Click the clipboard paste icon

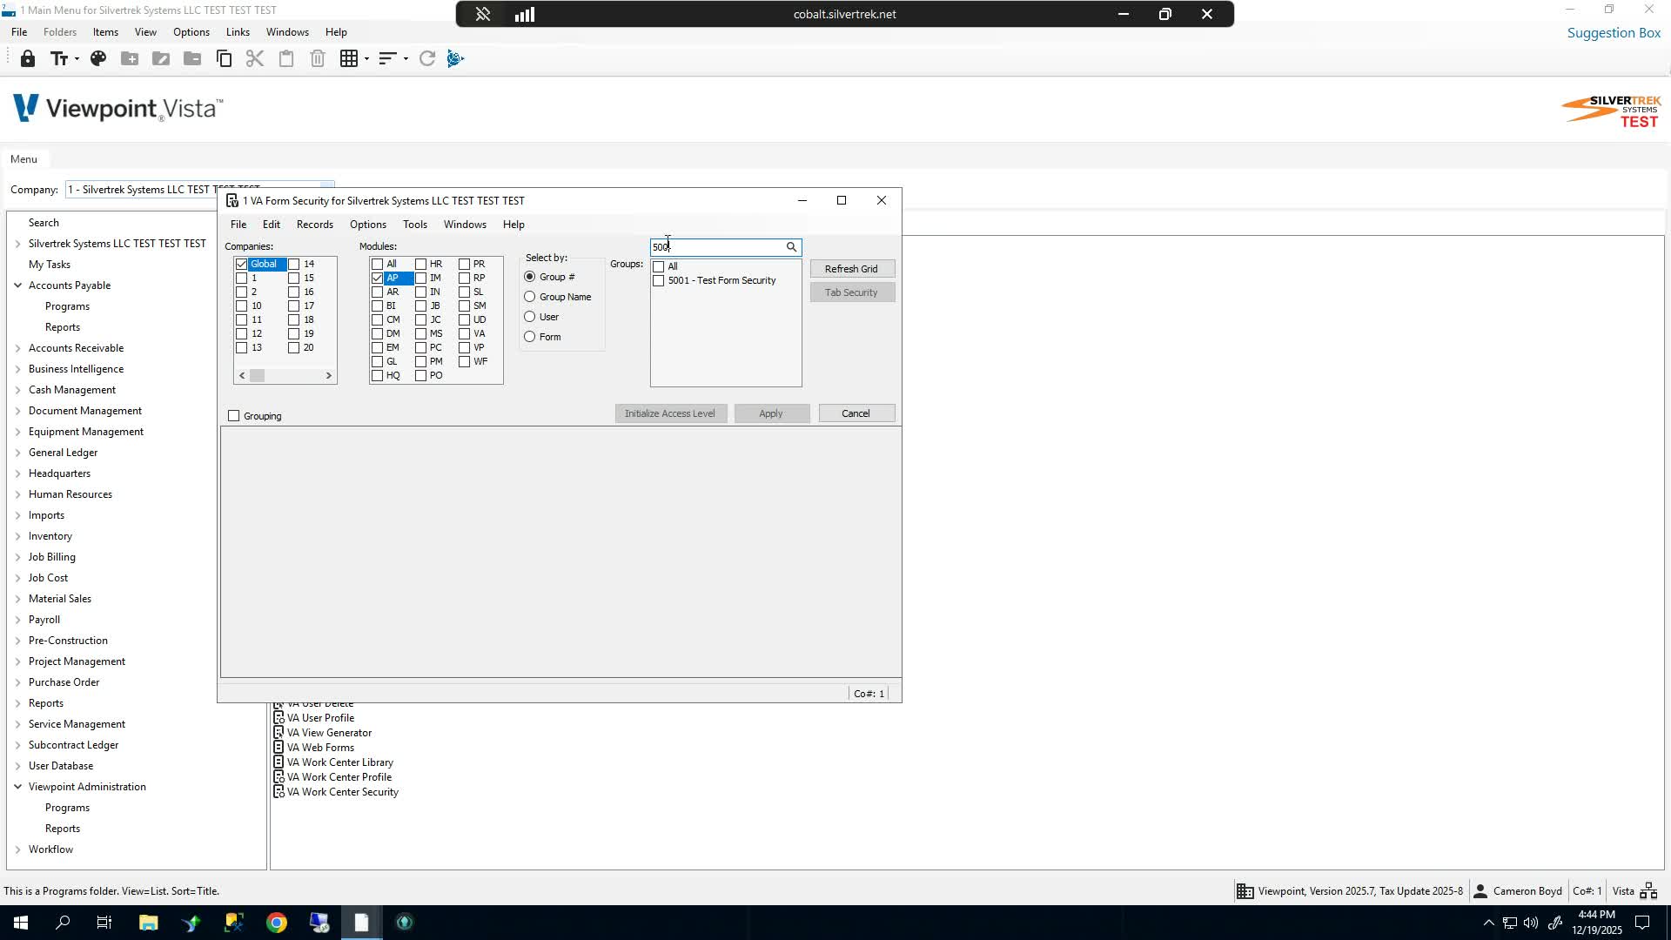tap(286, 58)
